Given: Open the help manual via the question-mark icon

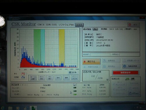Looking at the screenshot, I should tap(131, 66).
